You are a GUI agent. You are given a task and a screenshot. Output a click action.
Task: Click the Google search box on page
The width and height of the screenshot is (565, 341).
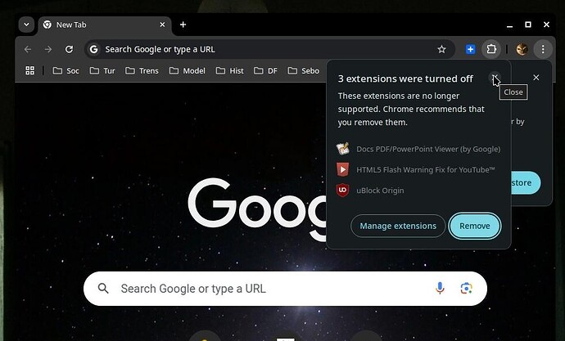tap(285, 289)
